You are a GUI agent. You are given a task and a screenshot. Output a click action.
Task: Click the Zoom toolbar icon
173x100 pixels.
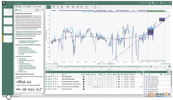92,7
